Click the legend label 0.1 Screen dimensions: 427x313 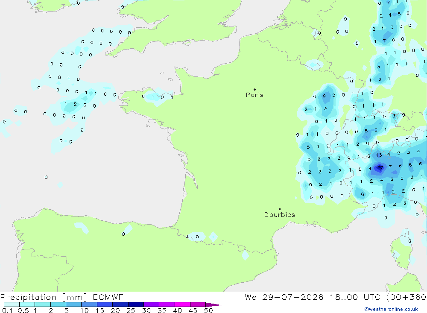(7, 310)
